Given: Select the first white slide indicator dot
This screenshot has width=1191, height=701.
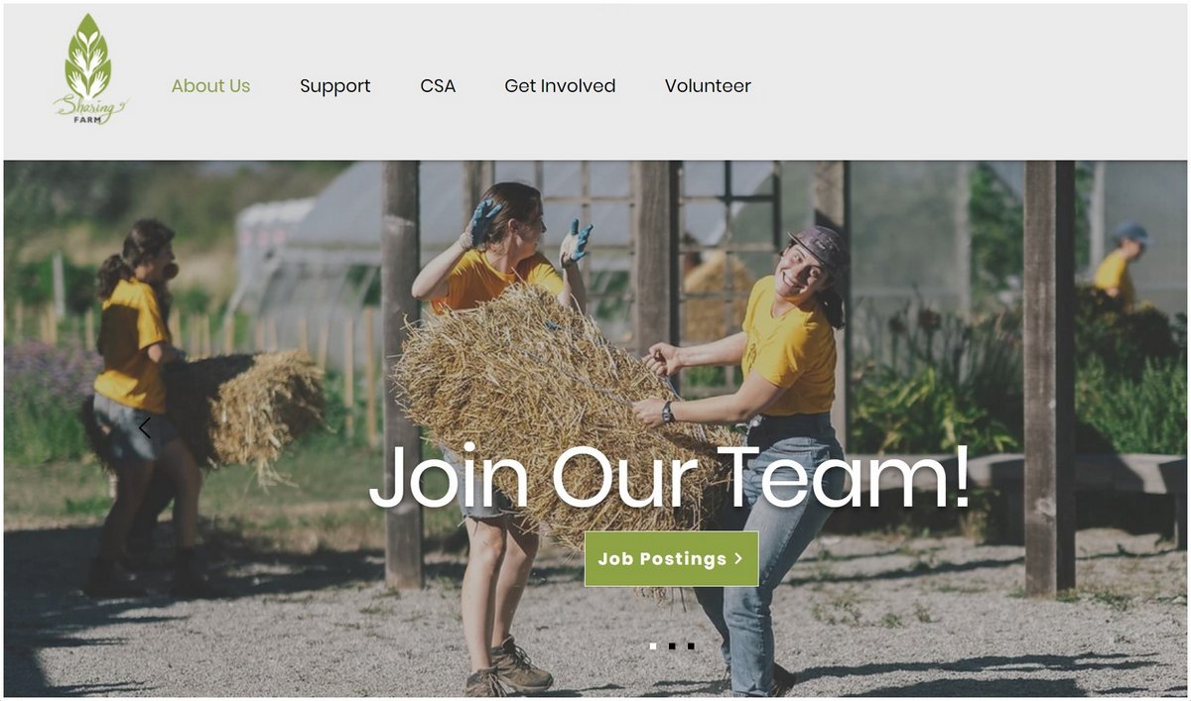Looking at the screenshot, I should point(653,645).
